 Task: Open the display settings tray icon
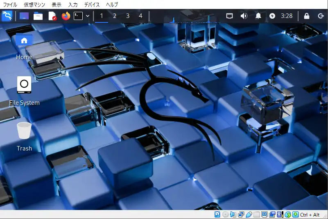click(x=229, y=16)
